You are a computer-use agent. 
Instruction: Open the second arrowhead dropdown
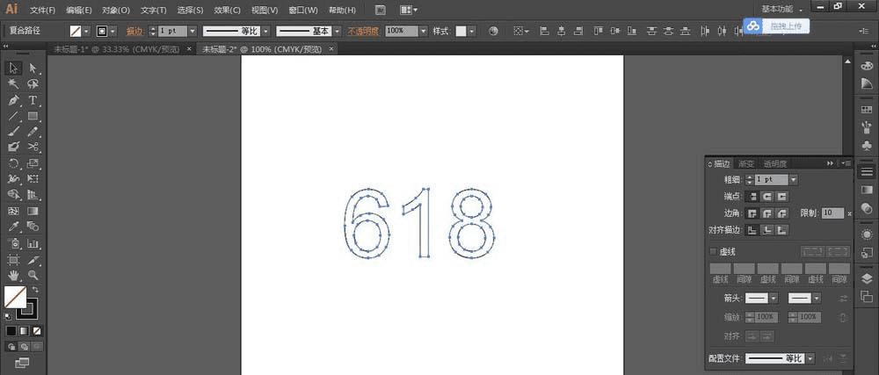point(817,299)
